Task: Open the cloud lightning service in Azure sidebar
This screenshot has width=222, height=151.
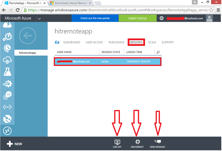Action: tap(7, 25)
